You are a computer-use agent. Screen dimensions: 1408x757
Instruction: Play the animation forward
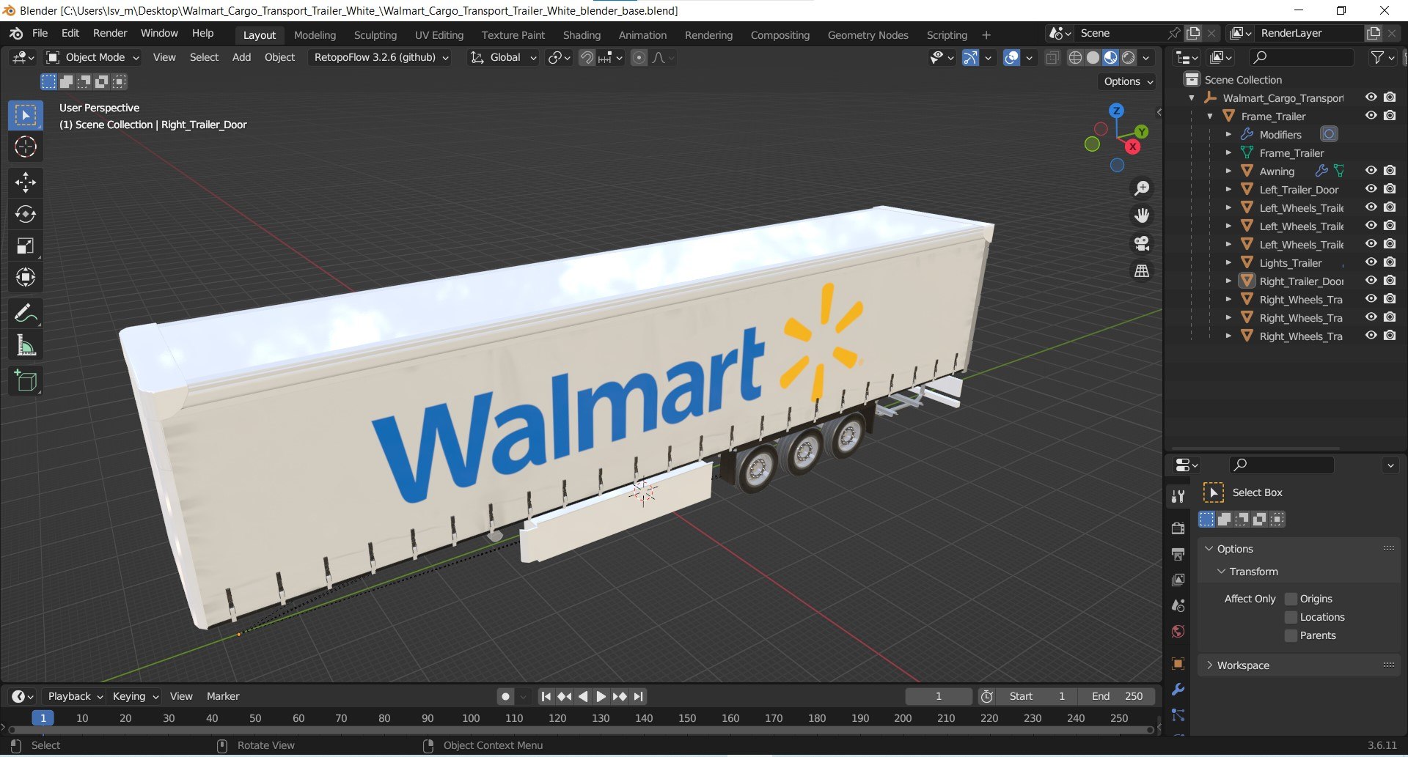point(601,696)
